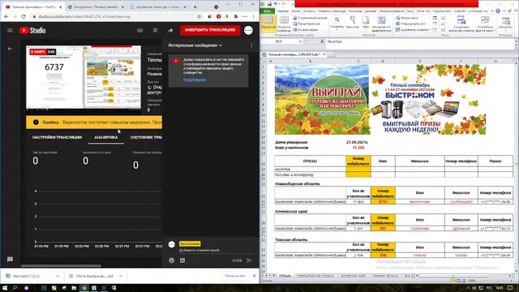Close the Excel workbook document tab
Viewport: 519px width, 292px height.
(x=324, y=54)
